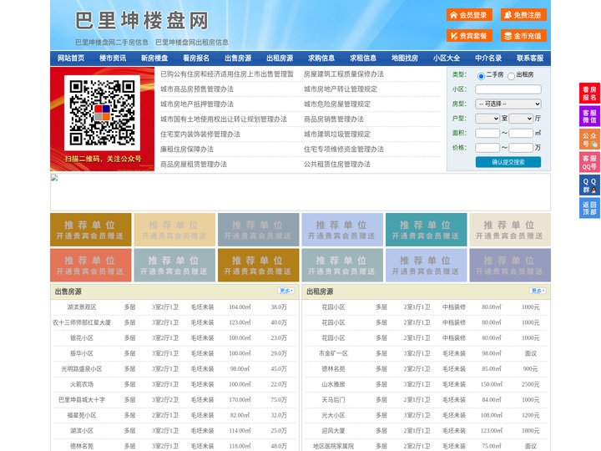Screen dimensions: 601x451
Task: Click the maximum 面积 input field
Action: point(521,133)
